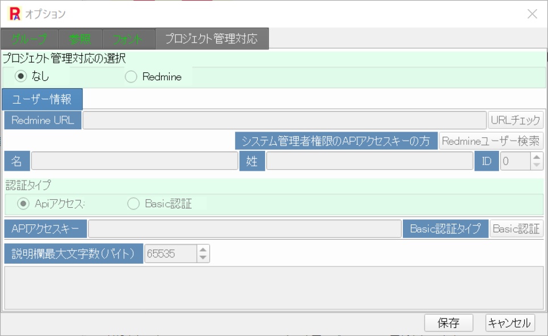
Task: Select the なし radio button
Action: [x=21, y=76]
